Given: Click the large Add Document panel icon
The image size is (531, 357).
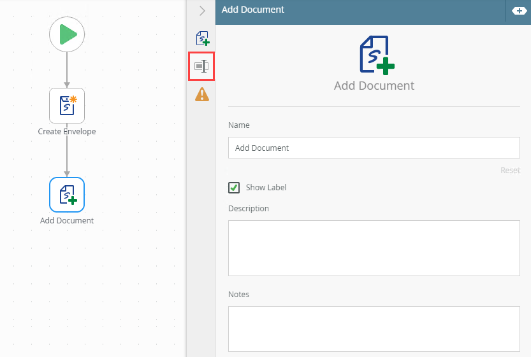Looking at the screenshot, I should (374, 54).
